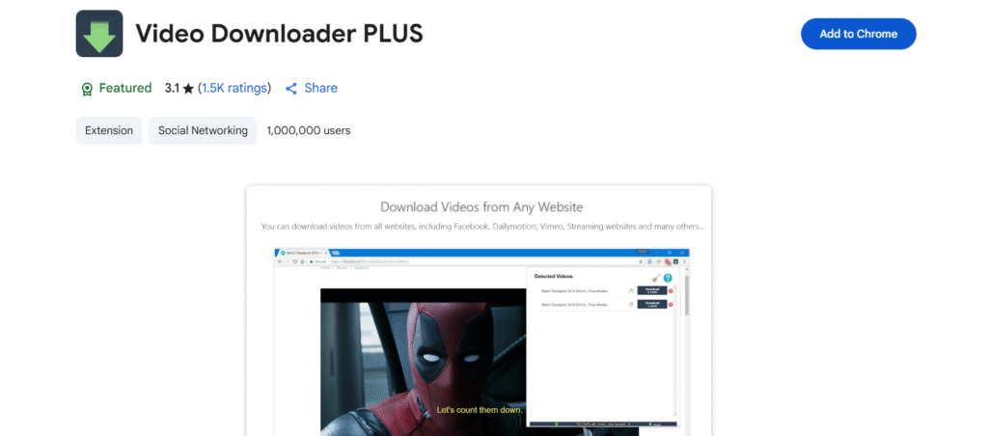Click the '3.1' rating value
988x436 pixels.
(x=172, y=88)
